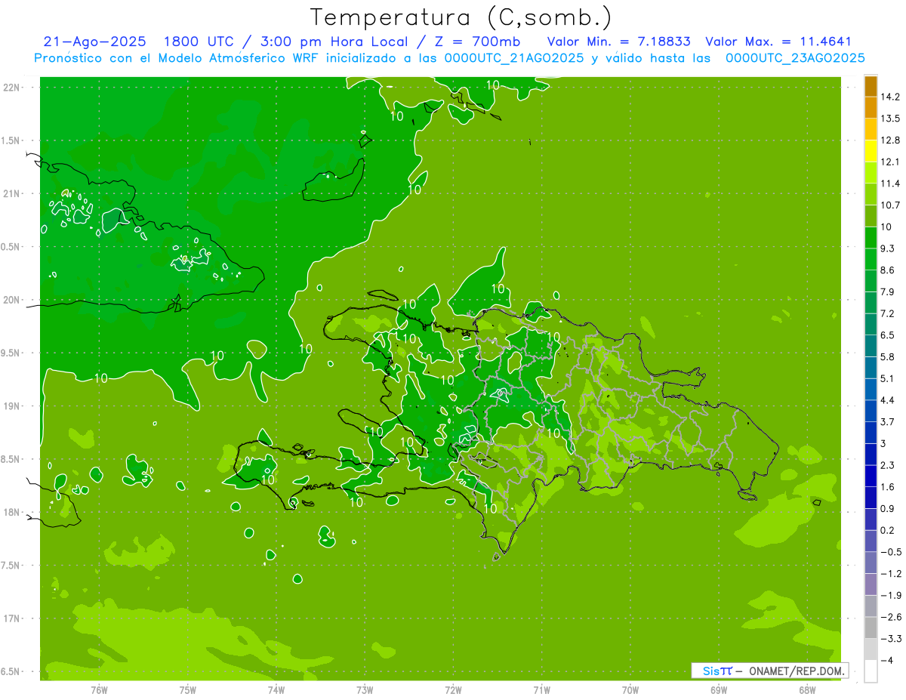Click the longitude label "68W"
906x700 pixels.
pyautogui.click(x=807, y=690)
